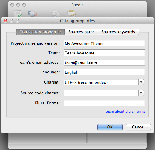Click the globe Update icon in Poedit toolbar
The height and width of the screenshot is (150, 155).
[32, 14]
